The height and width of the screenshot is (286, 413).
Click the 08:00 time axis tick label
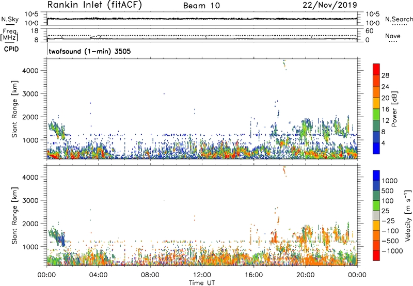coord(150,275)
